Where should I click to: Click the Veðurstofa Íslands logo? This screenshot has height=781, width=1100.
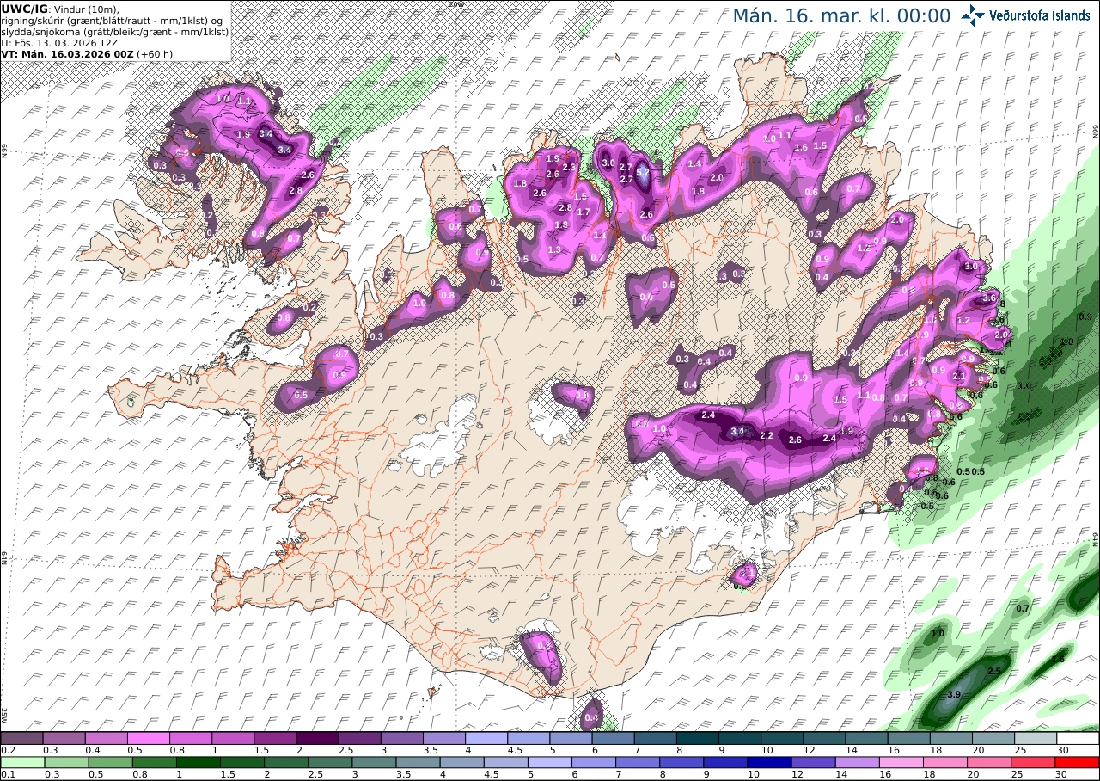click(1025, 15)
